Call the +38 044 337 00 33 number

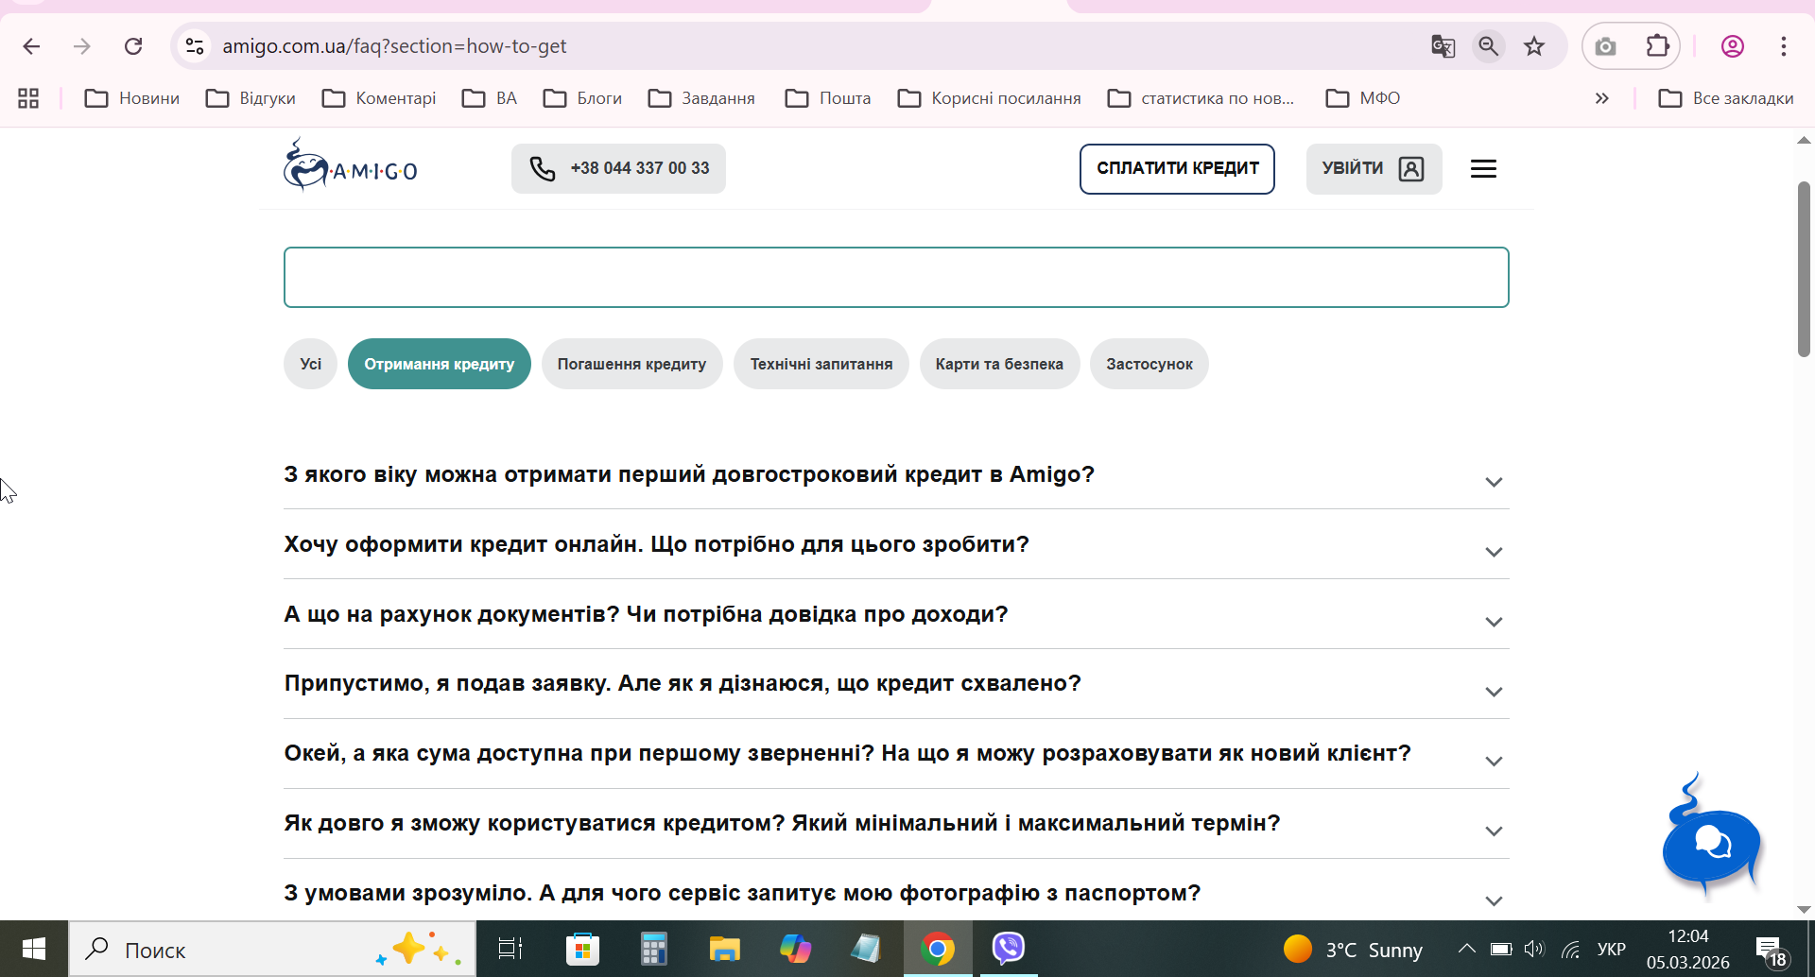tap(619, 168)
